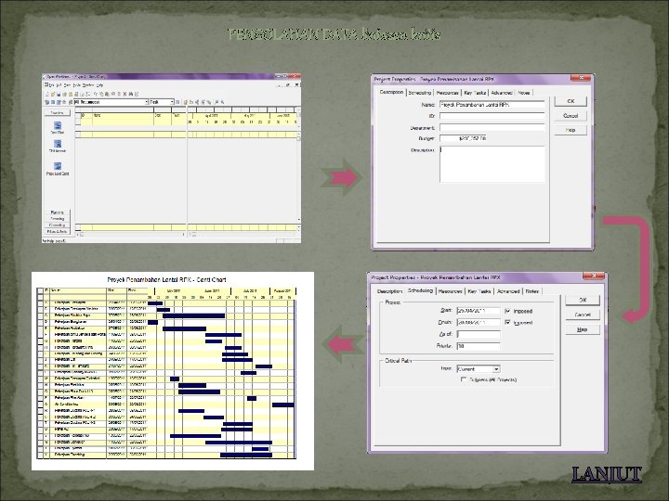
Task: Switch to Notes tab in the dialog with Budget field
Action: (x=523, y=93)
